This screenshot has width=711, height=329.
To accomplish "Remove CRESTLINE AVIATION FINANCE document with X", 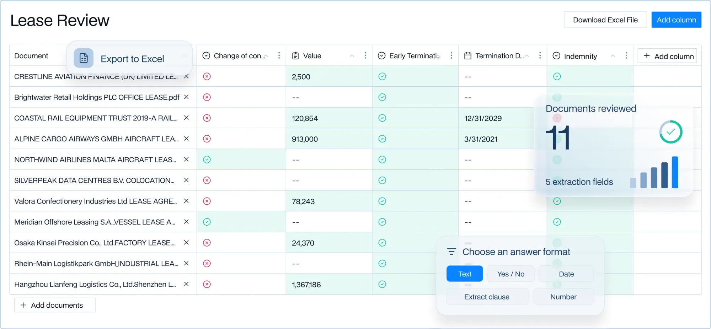I will 186,76.
